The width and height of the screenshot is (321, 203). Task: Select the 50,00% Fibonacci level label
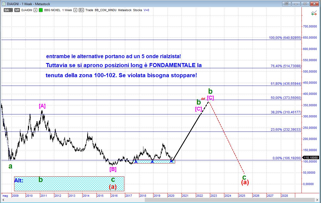click(285, 98)
